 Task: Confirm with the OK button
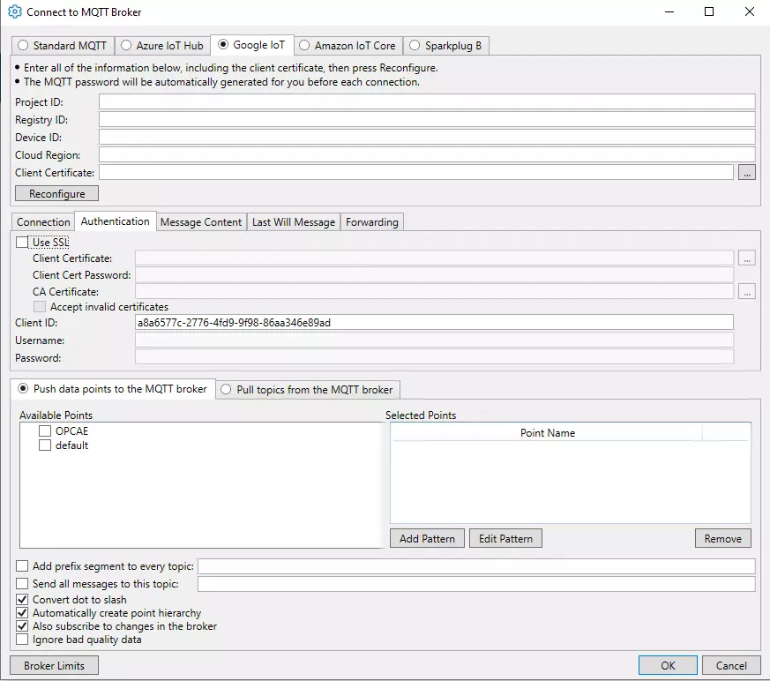668,665
